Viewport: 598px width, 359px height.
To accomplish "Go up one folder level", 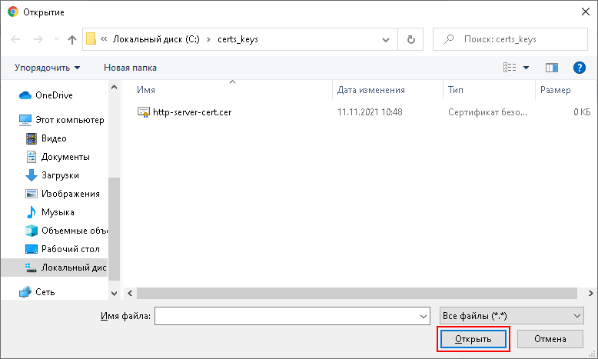I will pos(72,39).
